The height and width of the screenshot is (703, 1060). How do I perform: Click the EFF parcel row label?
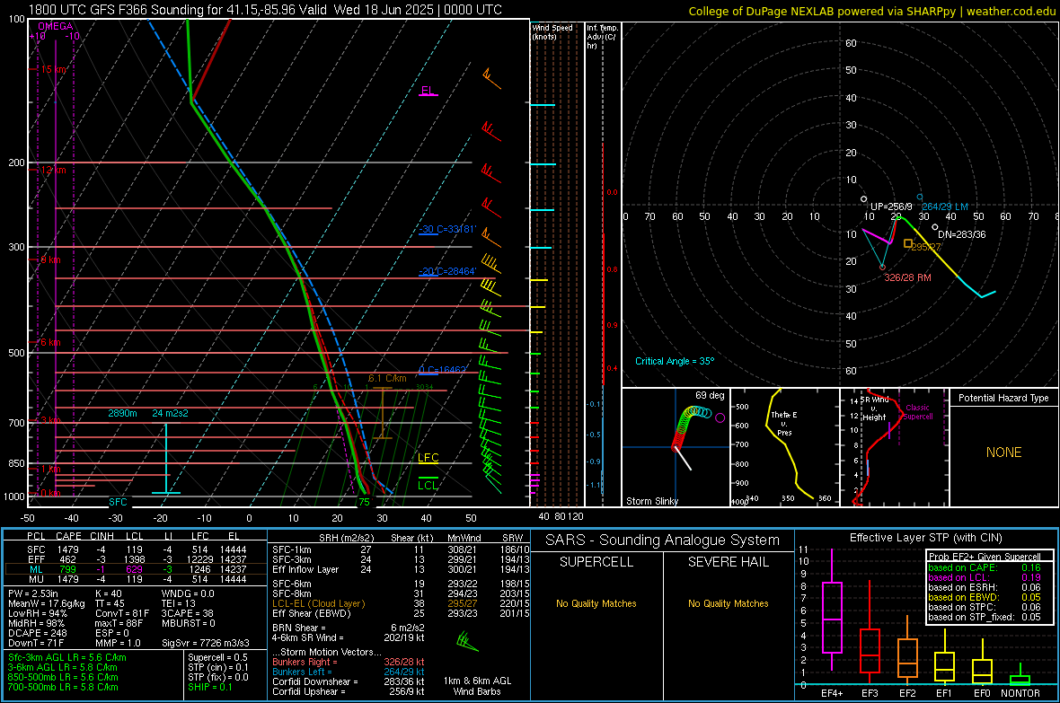pos(36,559)
